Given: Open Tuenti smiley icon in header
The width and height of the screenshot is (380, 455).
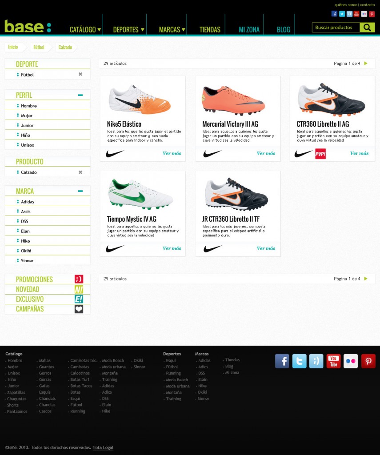Looking at the screenshot, I should [x=349, y=14].
